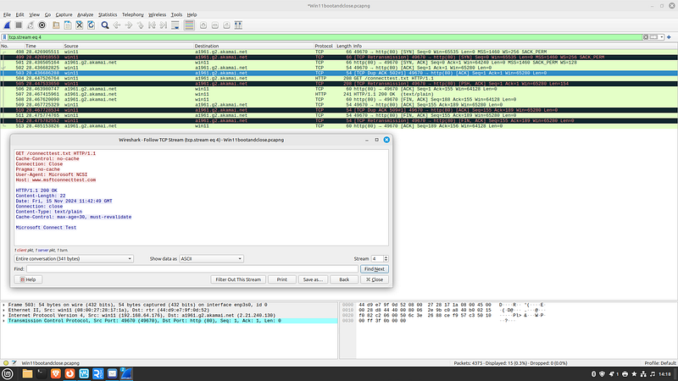
Task: Click Filter Out This Stream button
Action: coord(238,279)
